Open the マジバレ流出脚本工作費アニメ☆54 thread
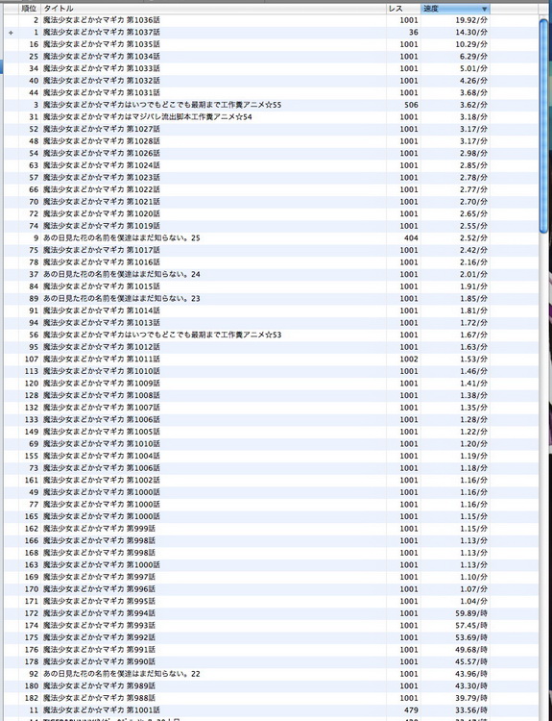Image resolution: width=552 pixels, height=721 pixels. (x=148, y=116)
